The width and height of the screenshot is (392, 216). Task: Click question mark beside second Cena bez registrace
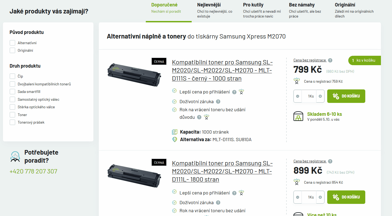point(330,161)
